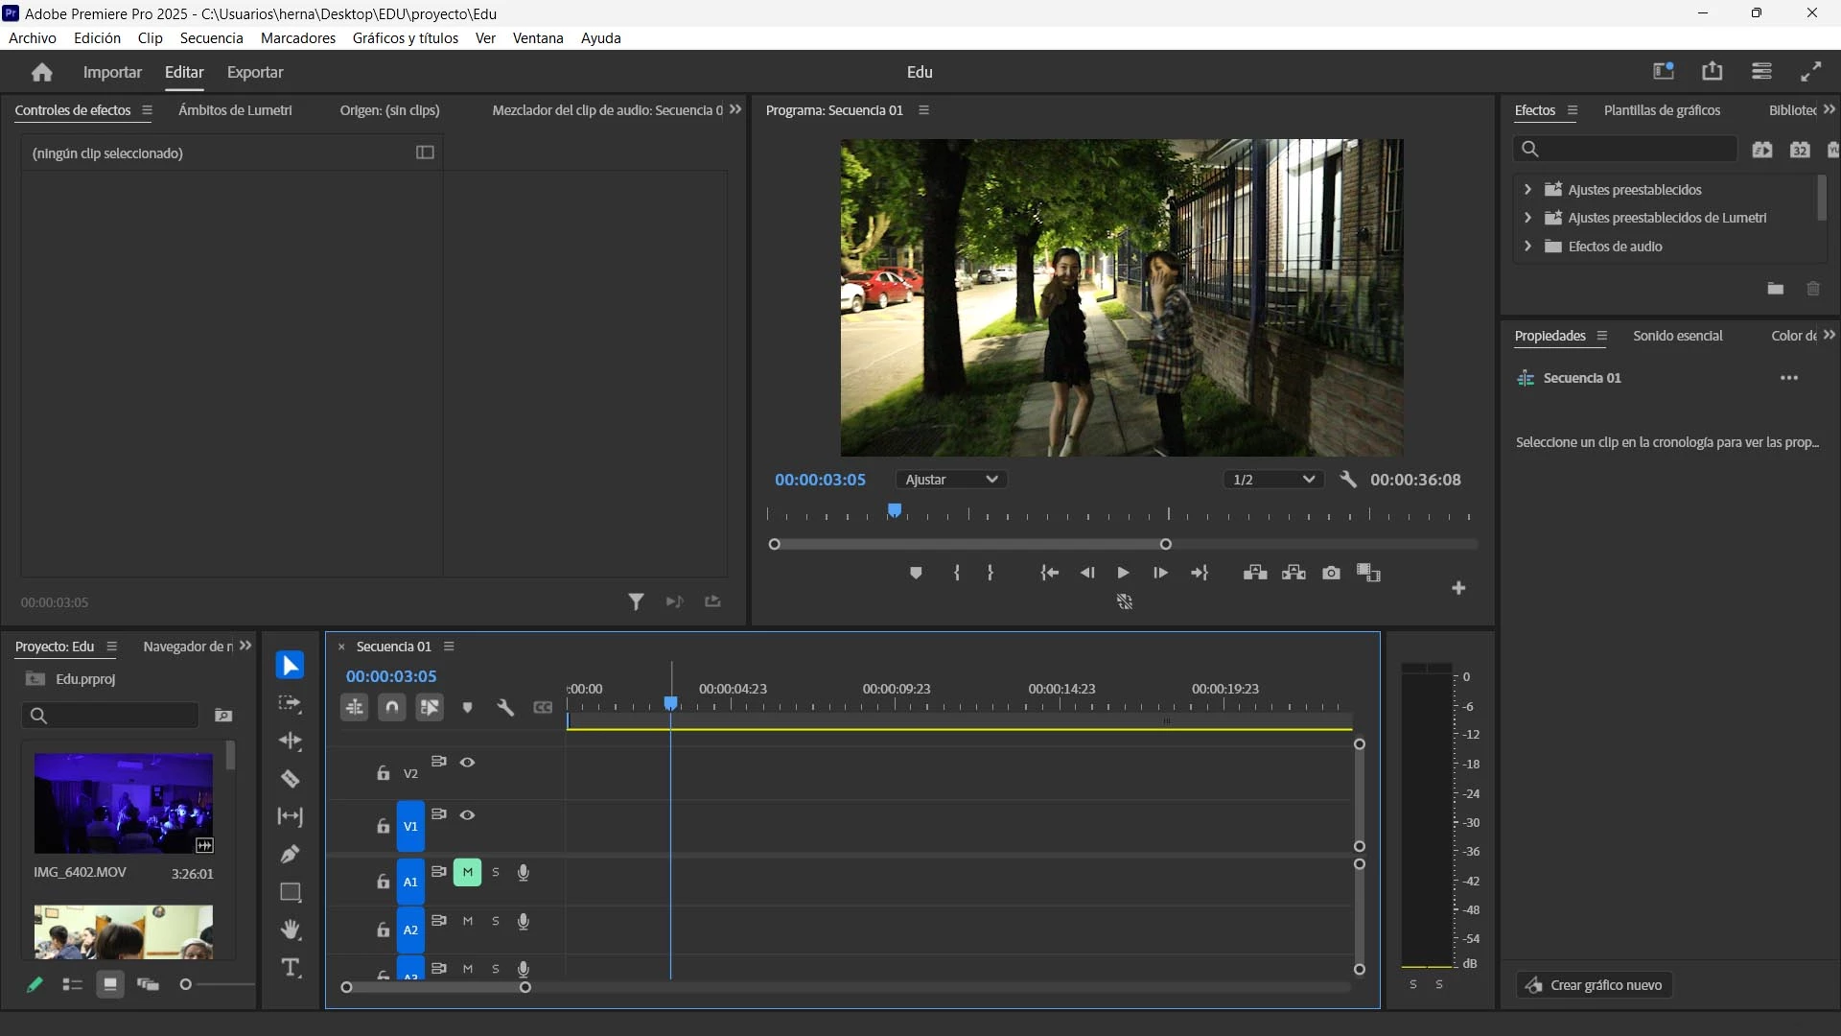The width and height of the screenshot is (1841, 1036).
Task: Select the Razor tool in the toolbar
Action: (x=290, y=779)
